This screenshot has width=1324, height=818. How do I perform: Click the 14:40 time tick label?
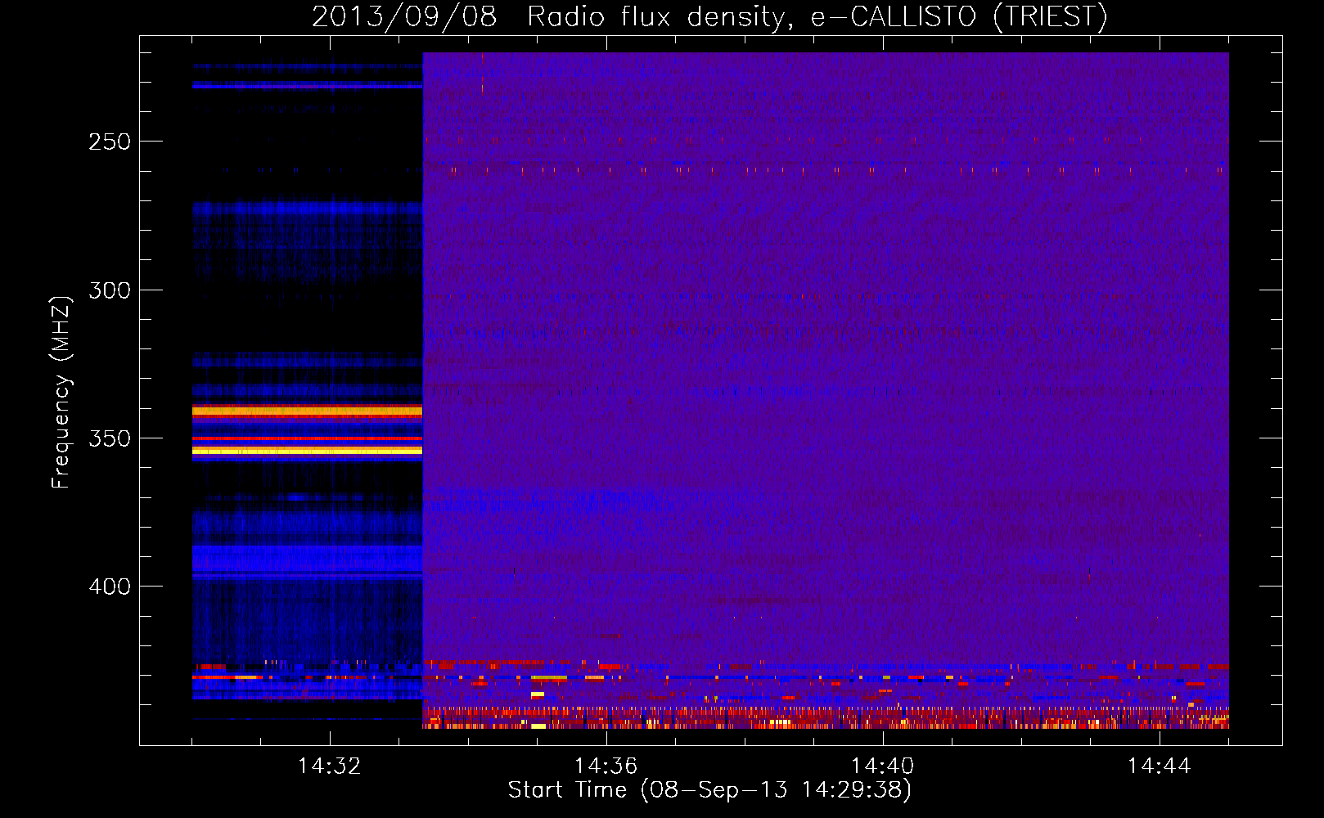882,766
